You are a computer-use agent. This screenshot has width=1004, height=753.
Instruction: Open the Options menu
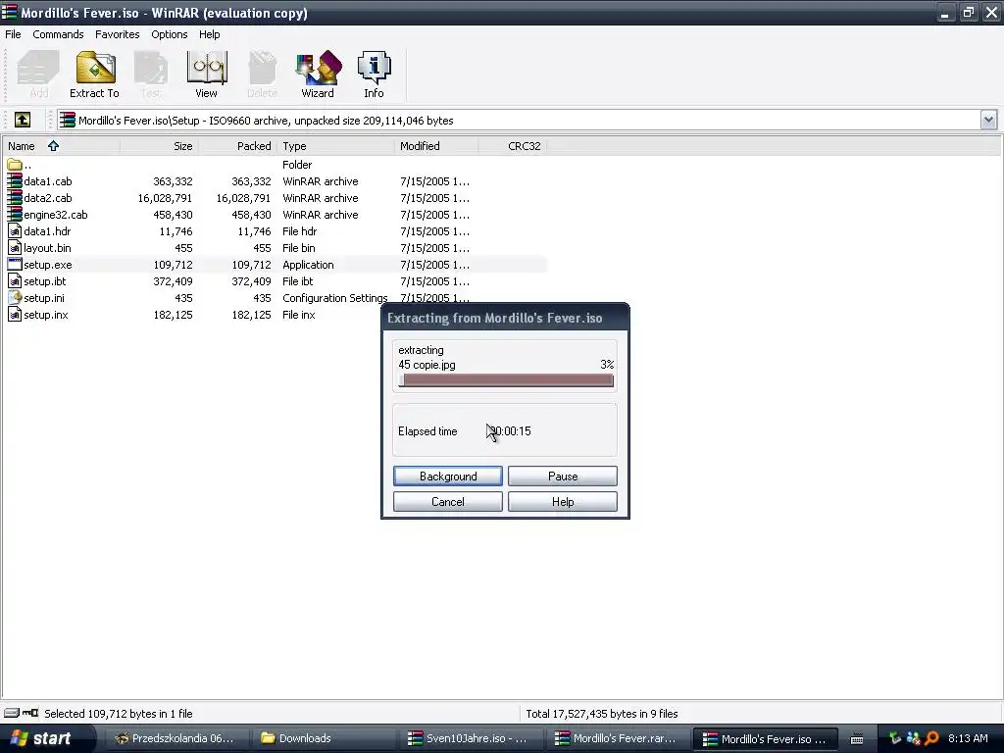point(169,34)
